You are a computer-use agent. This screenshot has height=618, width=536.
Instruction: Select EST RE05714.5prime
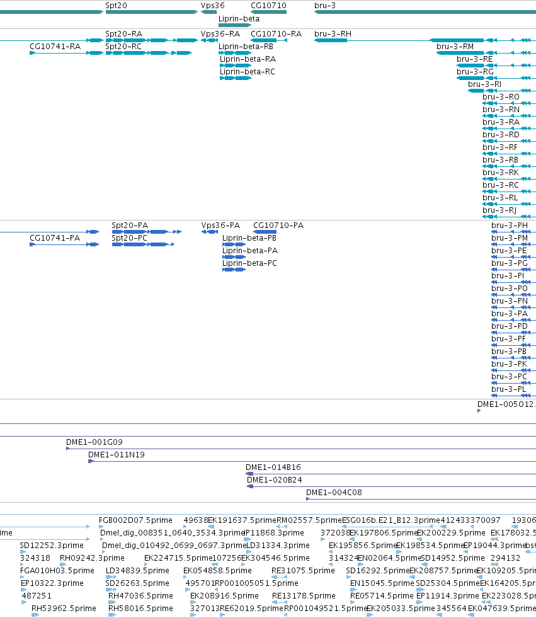pos(353,602)
